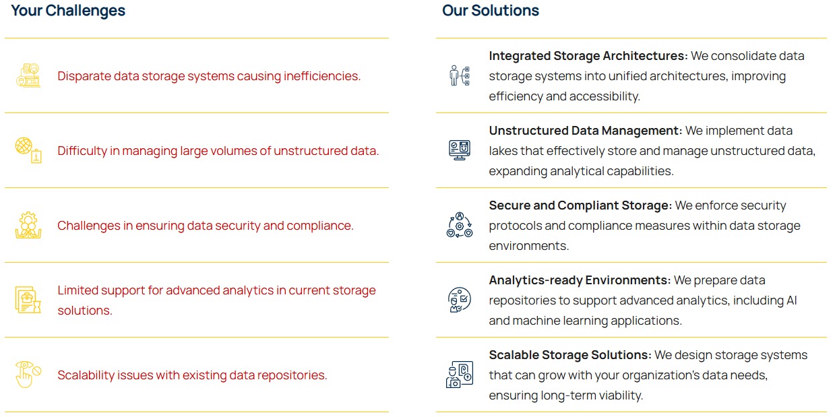835x417 pixels.
Task: Click the document icon beside limited analytics support
Action: coord(28,300)
